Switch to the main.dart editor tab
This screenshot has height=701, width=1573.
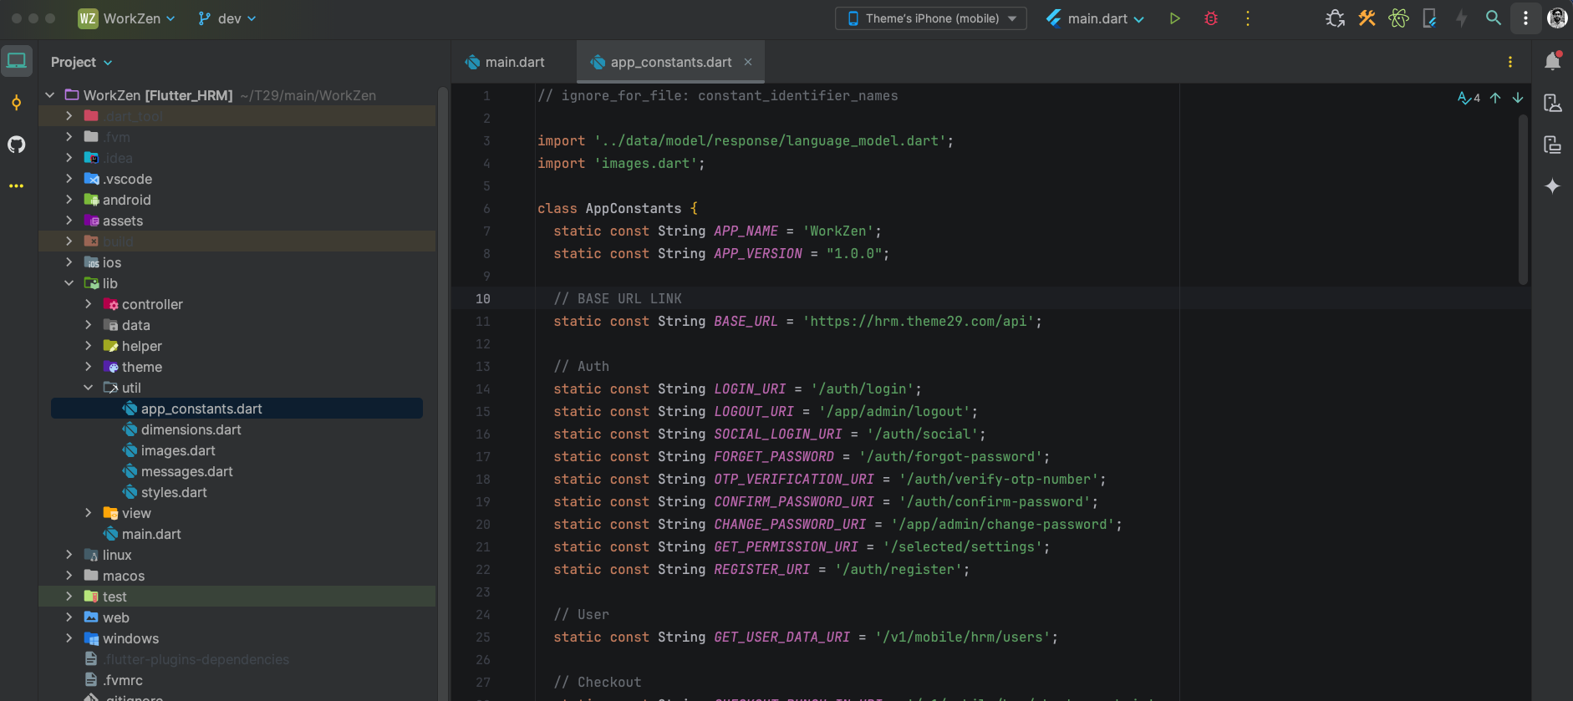pos(506,62)
